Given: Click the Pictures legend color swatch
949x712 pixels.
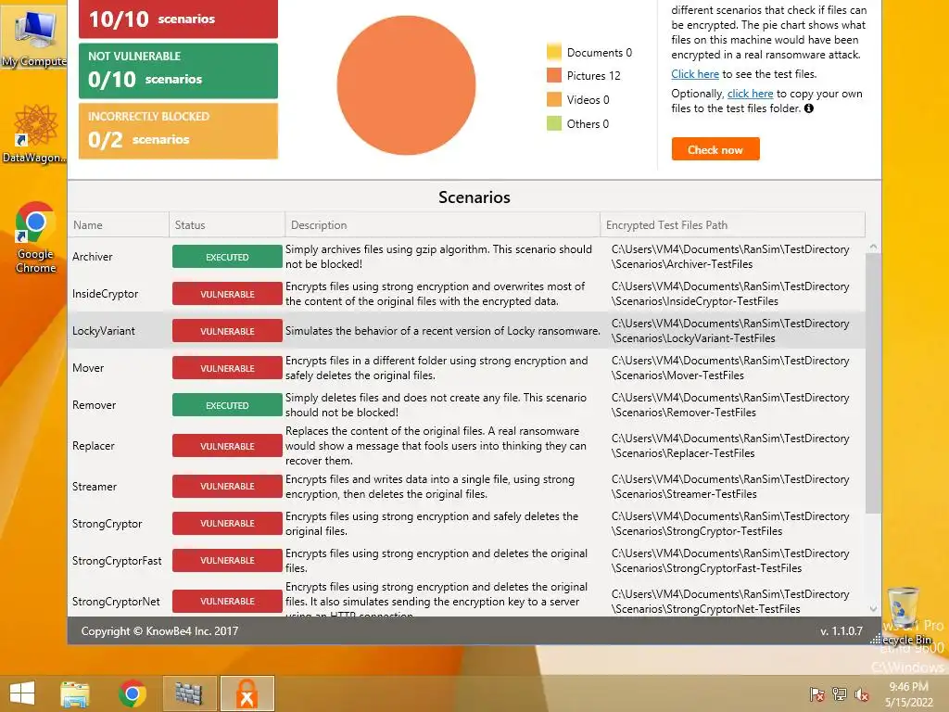Looking at the screenshot, I should 554,76.
